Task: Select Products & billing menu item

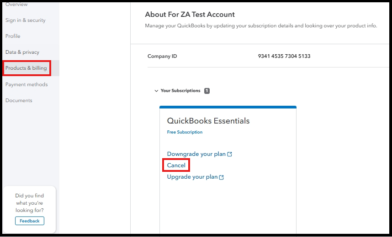Action: tap(26, 68)
